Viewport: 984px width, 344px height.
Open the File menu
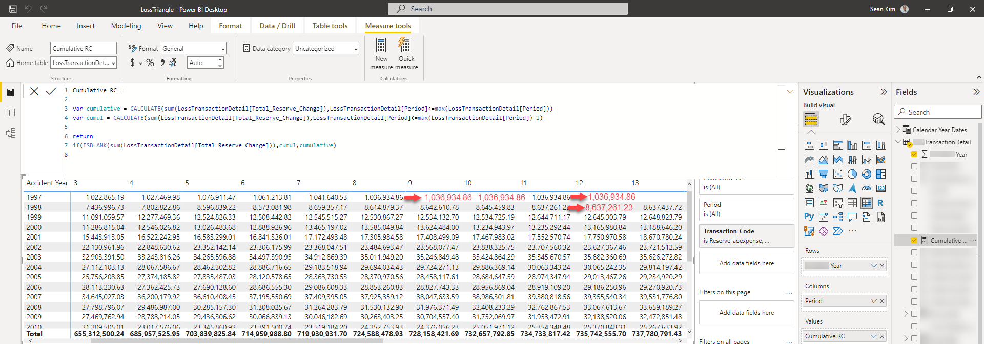point(17,26)
